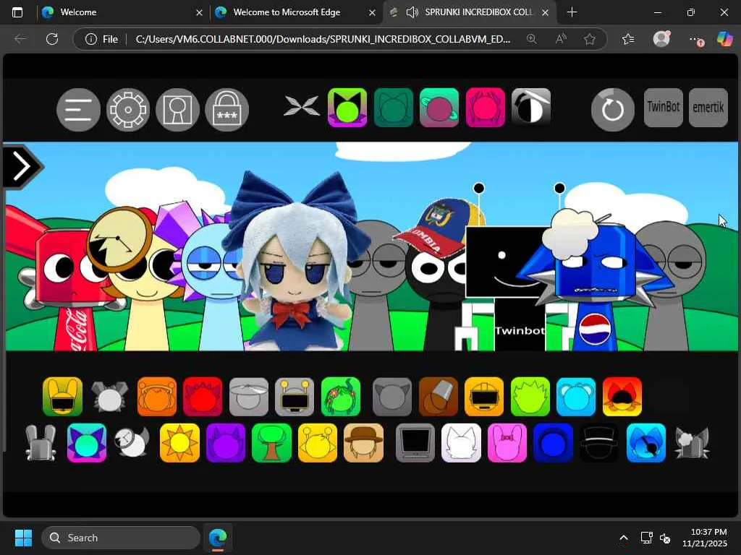Pick the brown bucket-head character icon
This screenshot has width=741, height=555.
[438, 397]
